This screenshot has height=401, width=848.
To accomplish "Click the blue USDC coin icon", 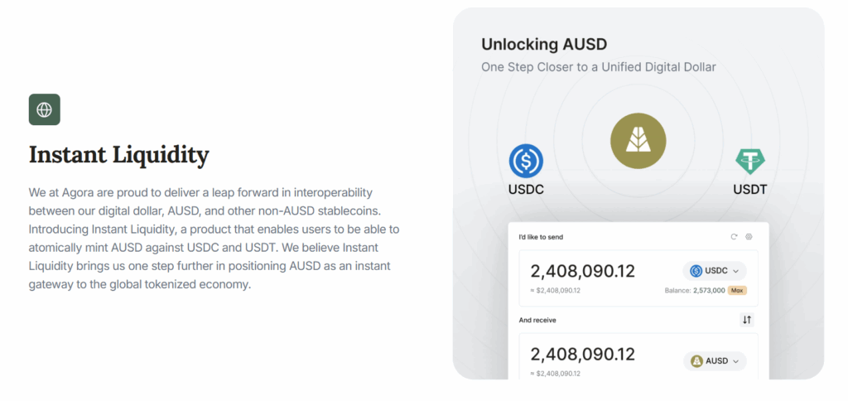I will [526, 161].
